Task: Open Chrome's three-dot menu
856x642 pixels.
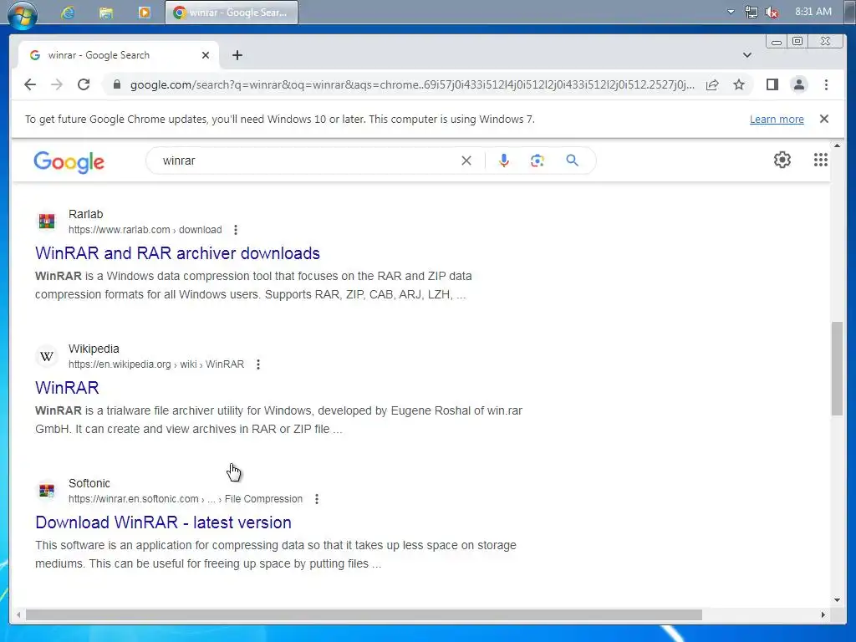Action: pyautogui.click(x=826, y=84)
